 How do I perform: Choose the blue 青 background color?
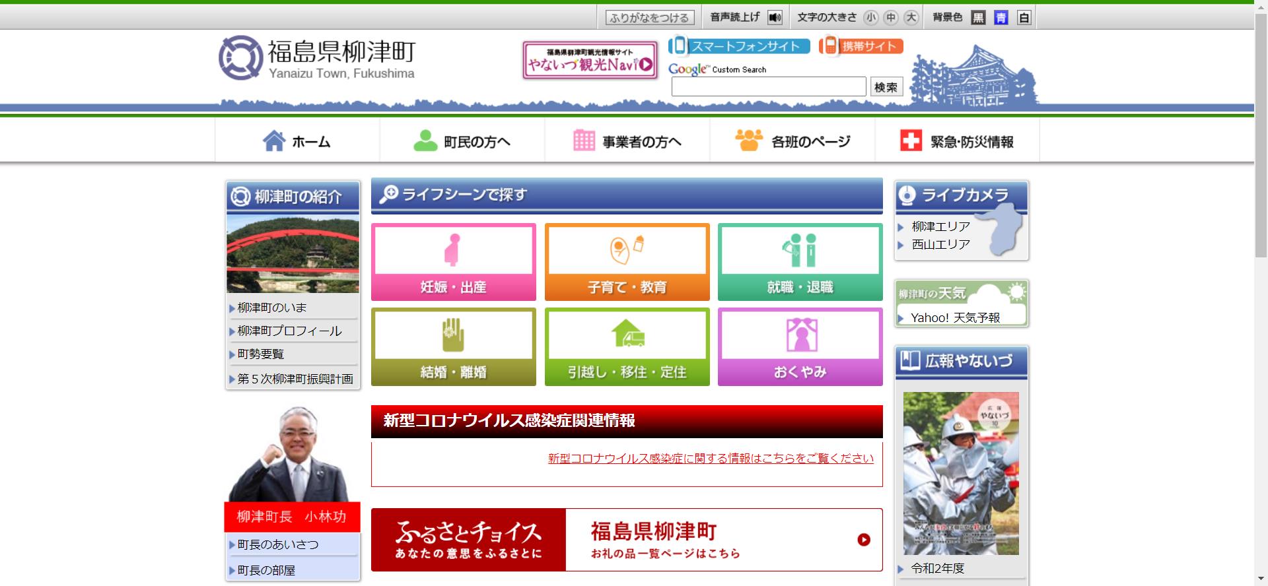click(1001, 18)
